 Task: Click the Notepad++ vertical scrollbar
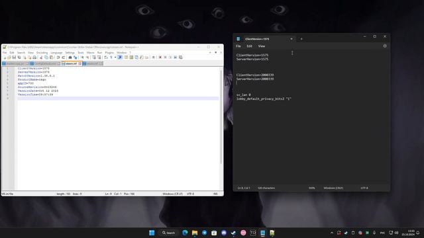point(221,116)
